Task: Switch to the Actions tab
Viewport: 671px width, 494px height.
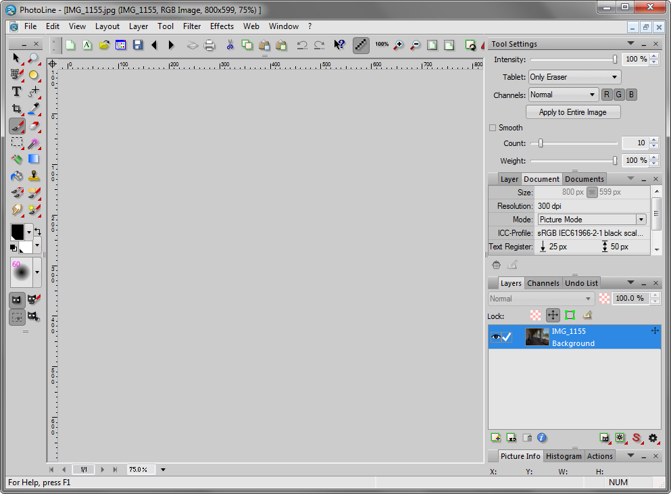Action: (599, 456)
